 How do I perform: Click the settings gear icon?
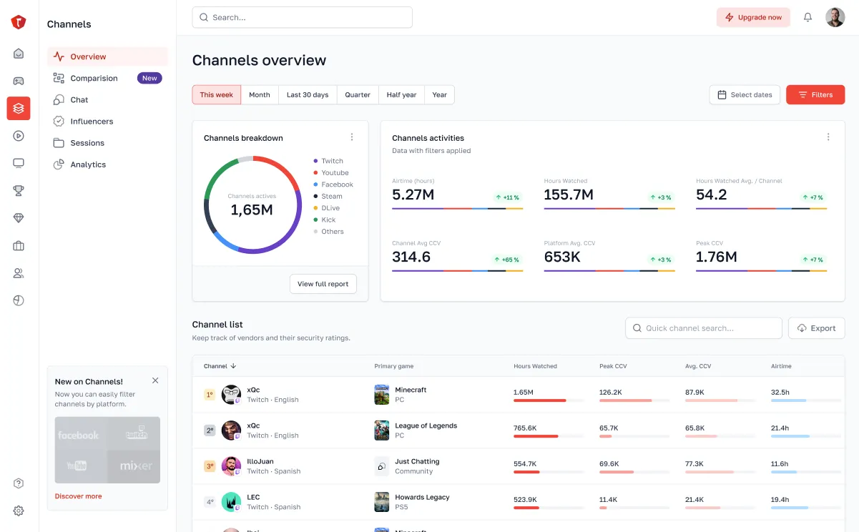19,511
